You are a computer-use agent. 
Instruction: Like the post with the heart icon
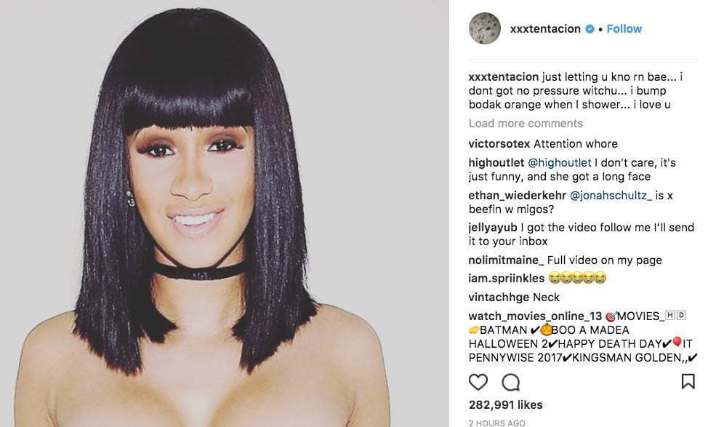pos(478,383)
